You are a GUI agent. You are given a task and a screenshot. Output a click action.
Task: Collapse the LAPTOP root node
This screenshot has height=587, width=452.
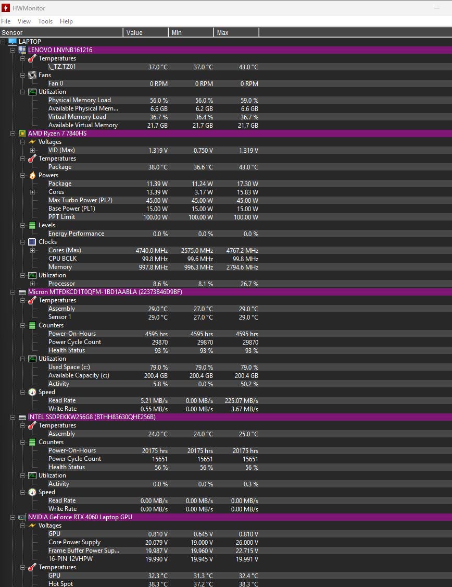tap(3, 42)
